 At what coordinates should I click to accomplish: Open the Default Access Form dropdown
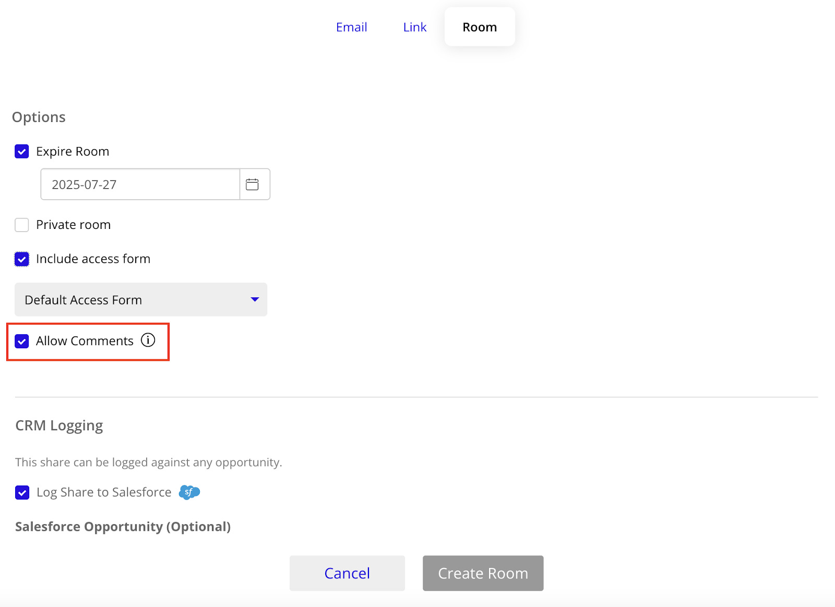click(x=141, y=299)
